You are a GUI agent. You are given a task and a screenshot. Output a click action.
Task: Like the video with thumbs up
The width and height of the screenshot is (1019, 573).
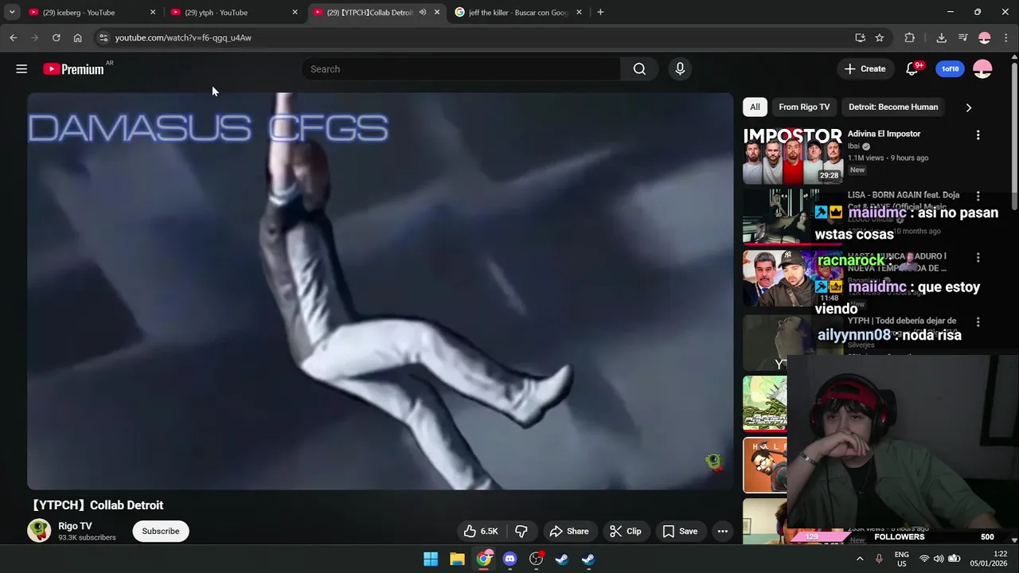pos(481,532)
